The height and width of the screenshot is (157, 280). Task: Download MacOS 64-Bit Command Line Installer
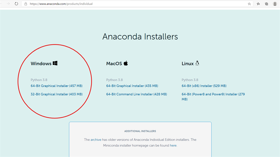[137, 94]
